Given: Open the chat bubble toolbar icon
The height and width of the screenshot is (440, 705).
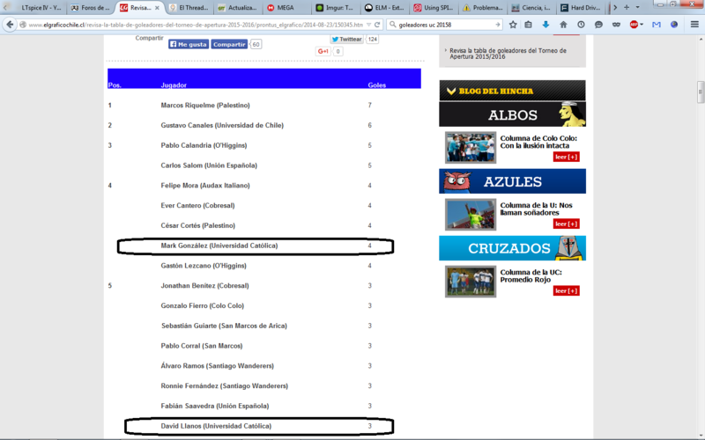Looking at the screenshot, I should [598, 25].
